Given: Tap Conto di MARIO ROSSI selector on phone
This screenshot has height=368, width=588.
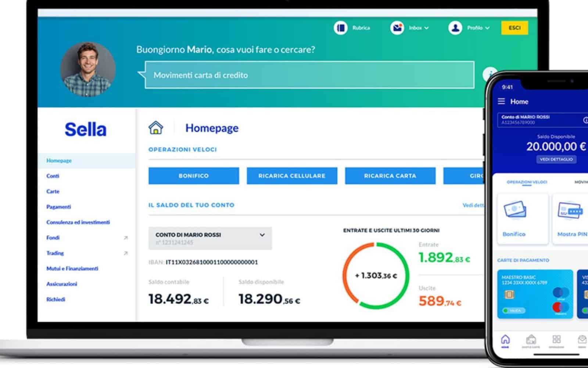Looking at the screenshot, I should point(543,120).
